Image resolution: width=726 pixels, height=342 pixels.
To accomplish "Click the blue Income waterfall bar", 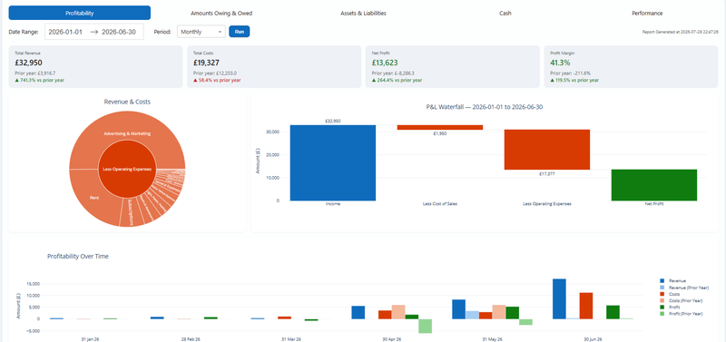I will point(333,162).
